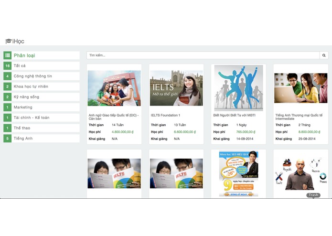Open Tiếng Anh Thương mại Quốc tế Intermediate link
The width and height of the screenshot is (332, 236).
(299, 117)
